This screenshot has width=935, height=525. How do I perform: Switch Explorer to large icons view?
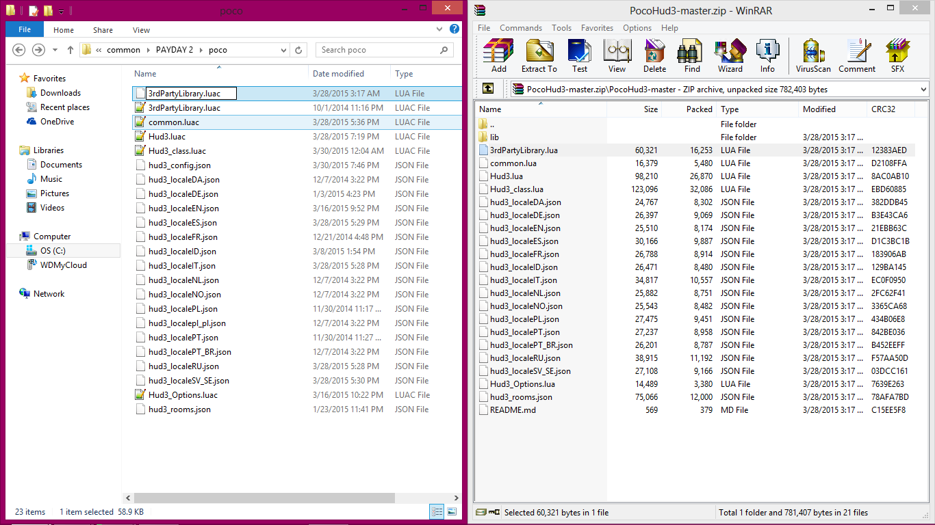[x=452, y=511]
